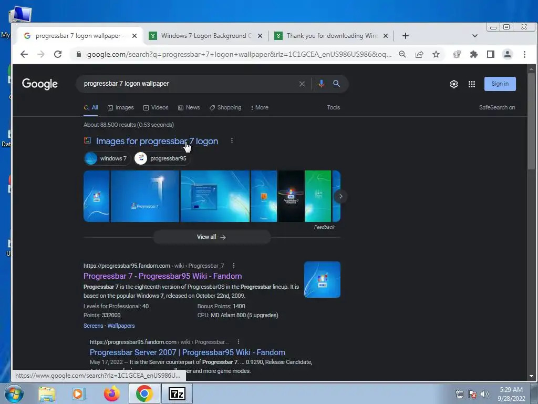Open the green wallpaper carousel image
Viewport: 538px width, 404px height.
pos(318,196)
